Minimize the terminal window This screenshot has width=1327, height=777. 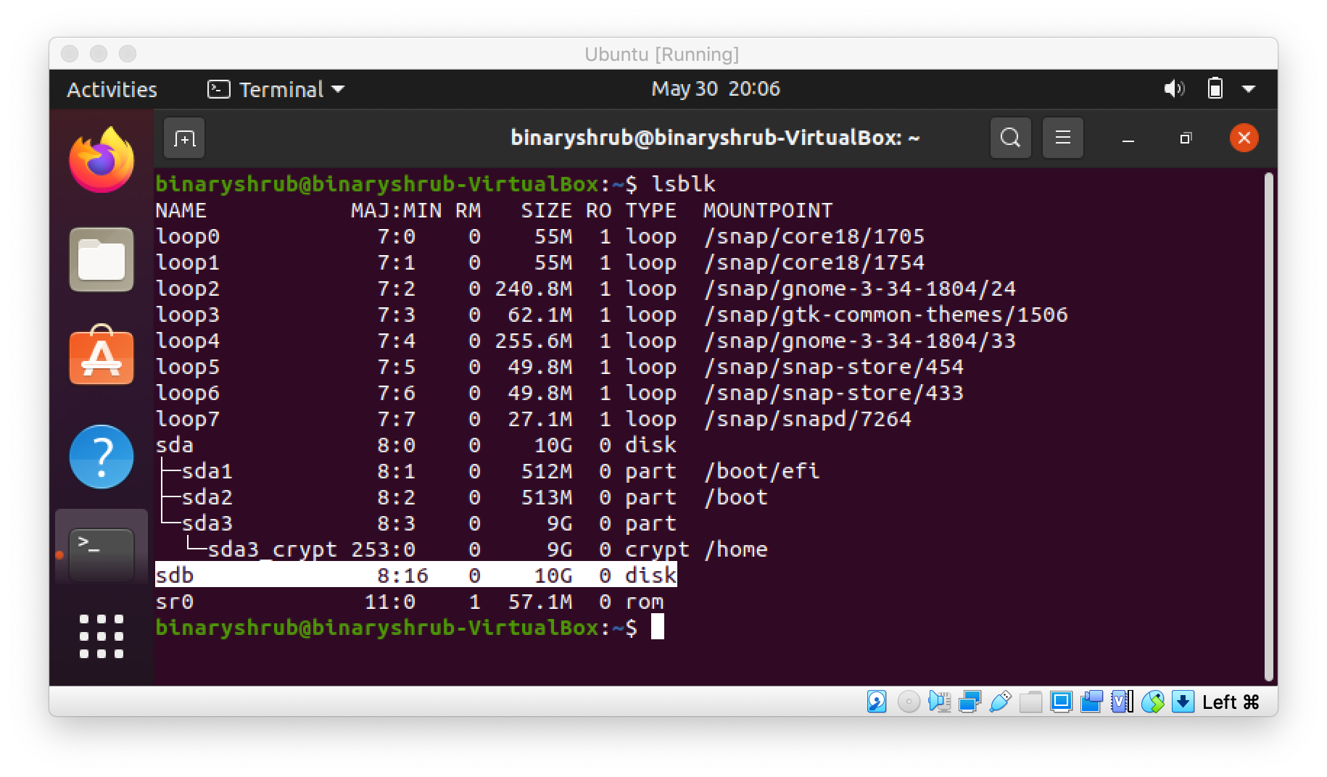tap(1128, 138)
